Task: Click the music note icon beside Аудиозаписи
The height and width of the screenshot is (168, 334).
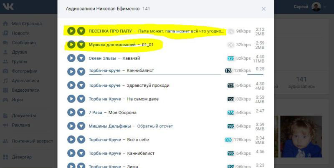Action: (x=5, y=80)
